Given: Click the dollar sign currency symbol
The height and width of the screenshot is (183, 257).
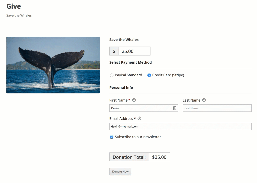Looking at the screenshot, I should click(x=114, y=51).
